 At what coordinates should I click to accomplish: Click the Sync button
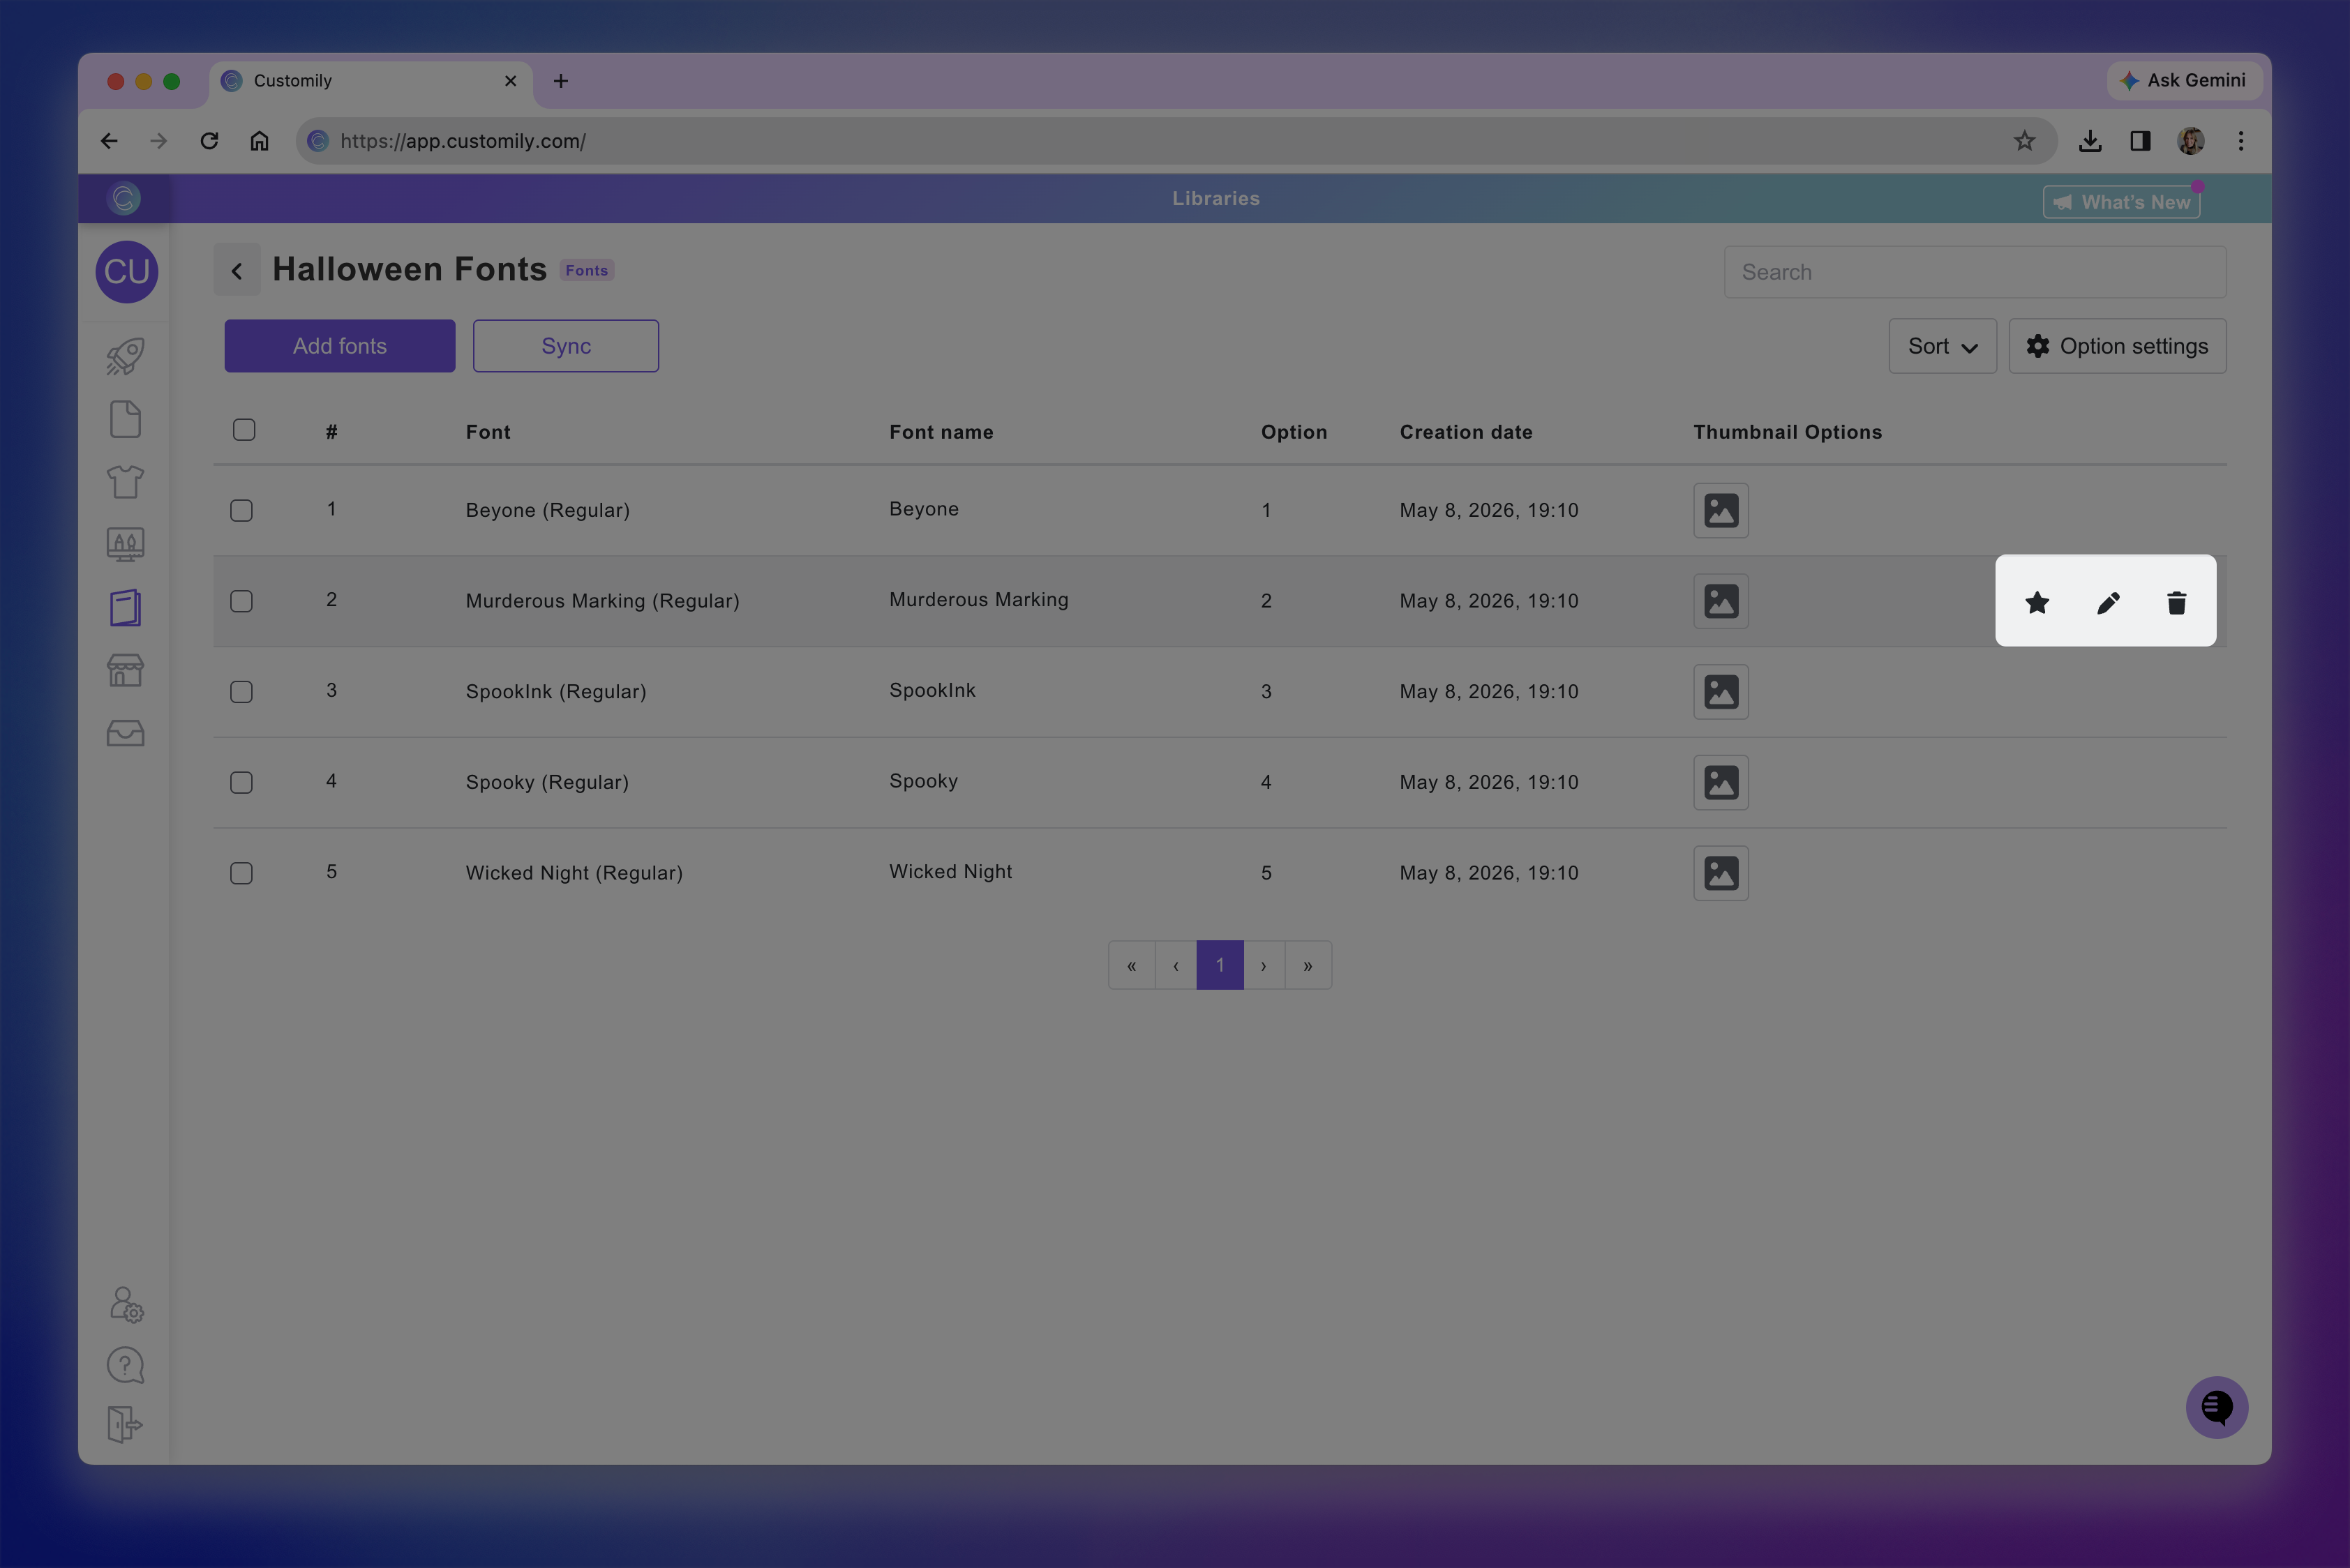(x=565, y=346)
